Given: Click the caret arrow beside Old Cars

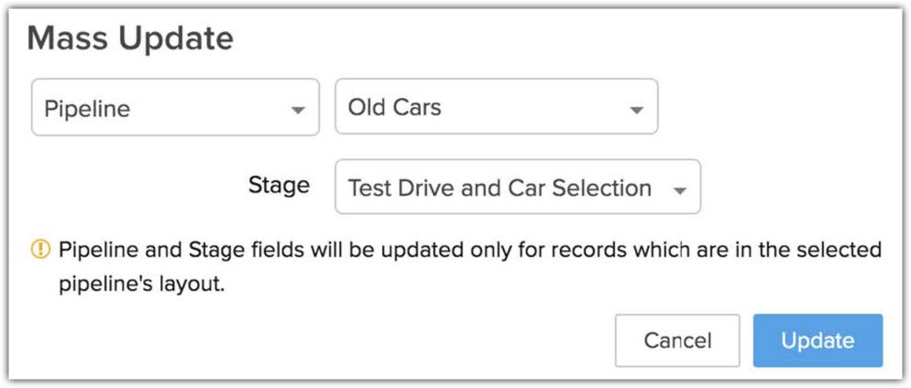Looking at the screenshot, I should (x=635, y=110).
